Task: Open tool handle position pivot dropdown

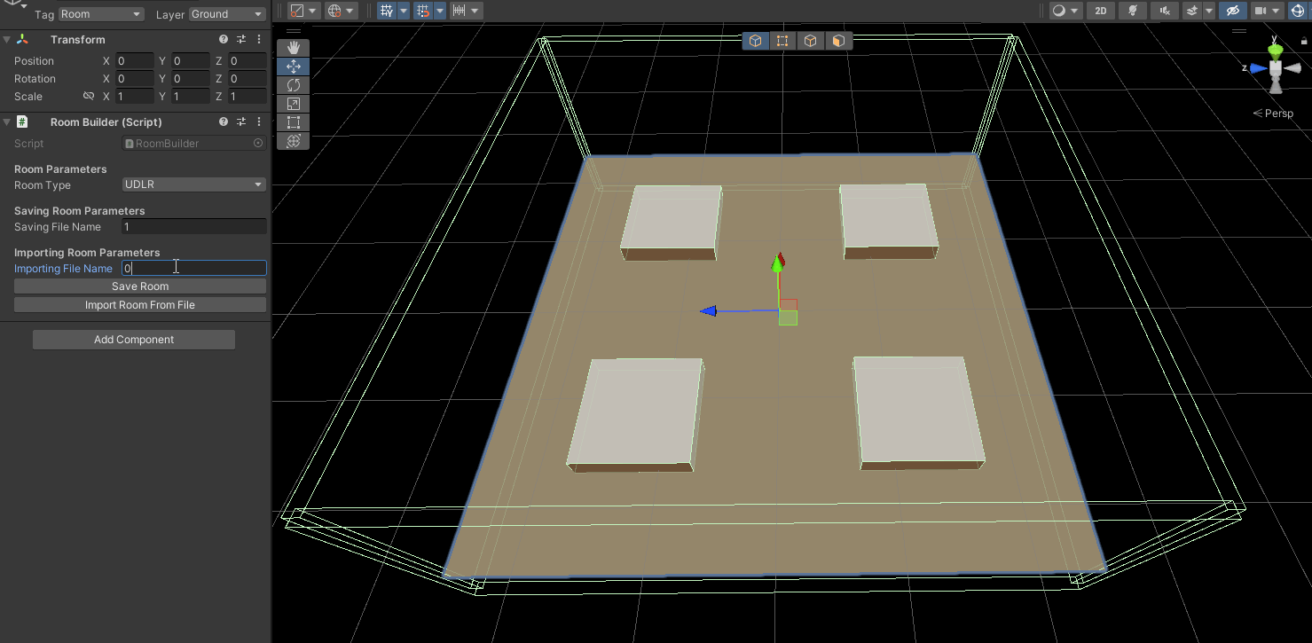Action: 304,11
